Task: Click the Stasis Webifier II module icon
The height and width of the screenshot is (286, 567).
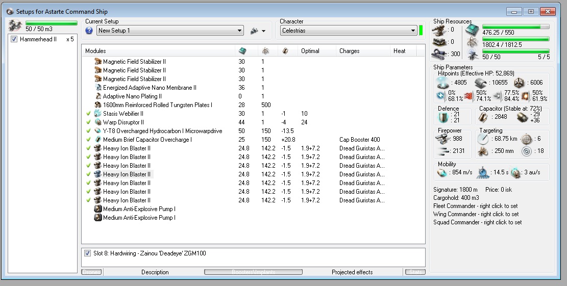Action: [x=98, y=113]
